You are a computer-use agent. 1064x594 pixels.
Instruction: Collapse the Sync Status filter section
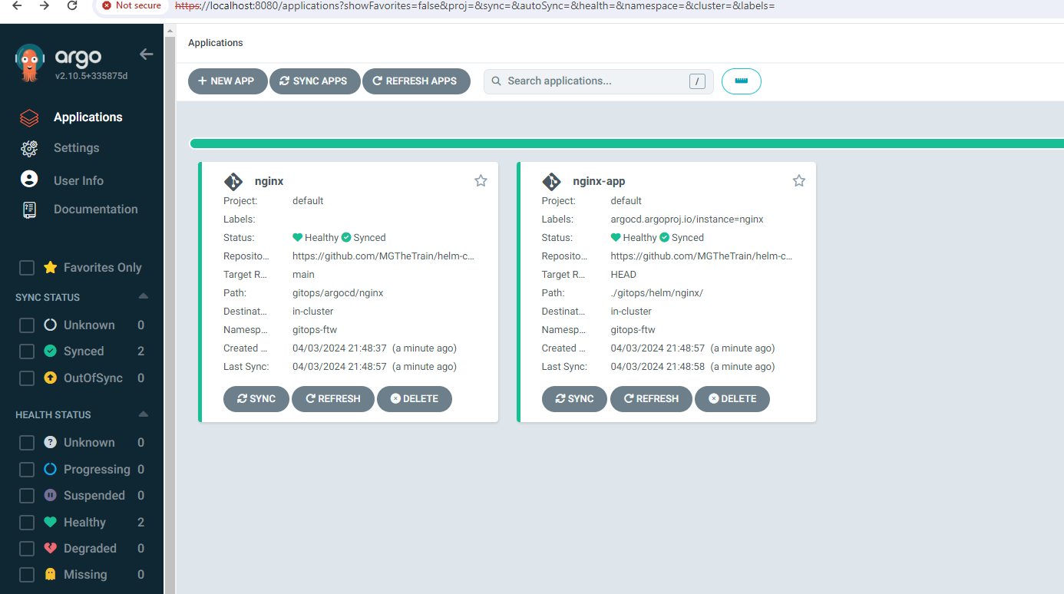pos(143,297)
